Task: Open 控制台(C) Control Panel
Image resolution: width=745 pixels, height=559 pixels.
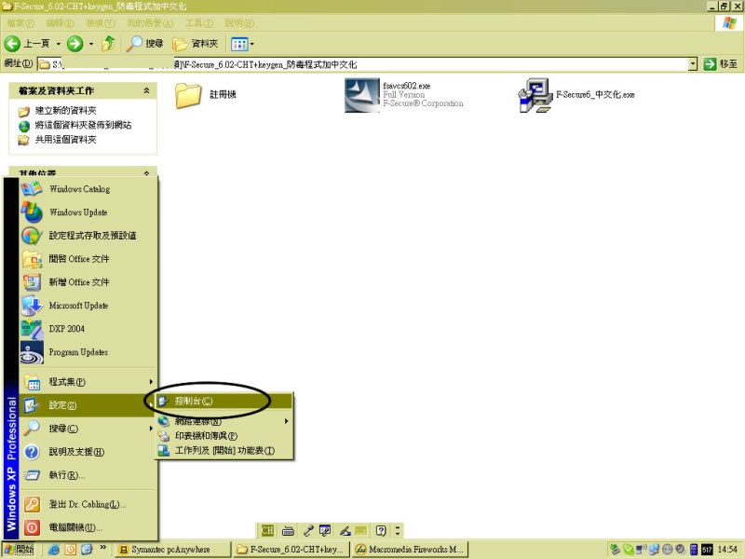Action: point(224,401)
